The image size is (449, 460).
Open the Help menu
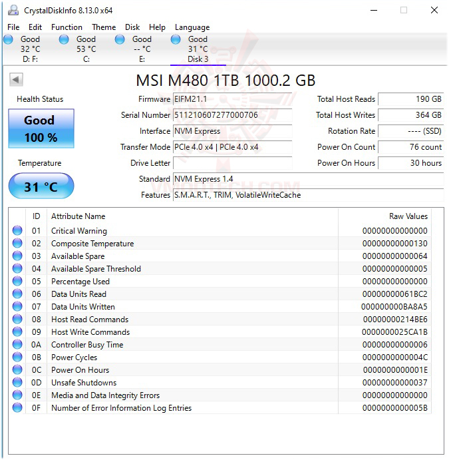point(157,27)
